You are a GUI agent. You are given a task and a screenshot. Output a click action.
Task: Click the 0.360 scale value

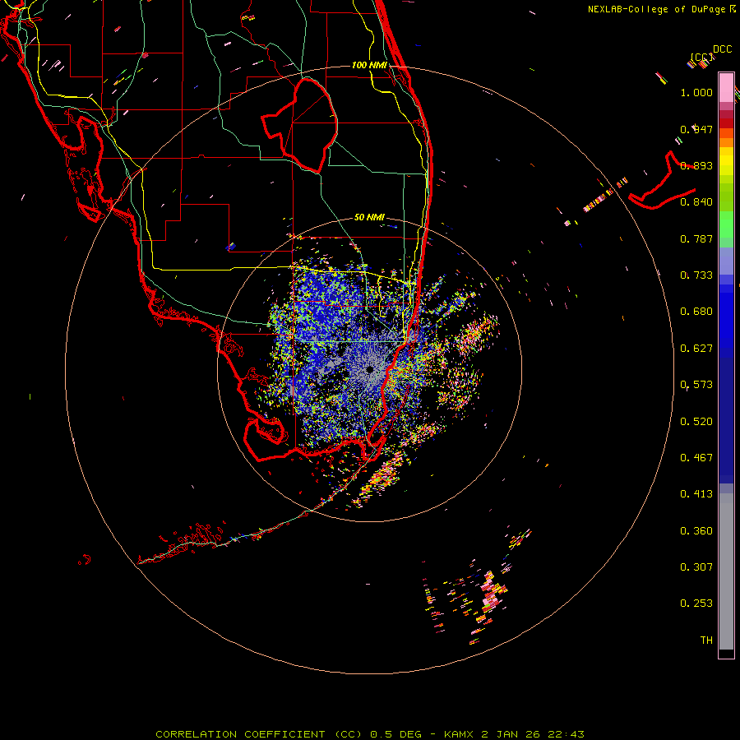tap(696, 531)
